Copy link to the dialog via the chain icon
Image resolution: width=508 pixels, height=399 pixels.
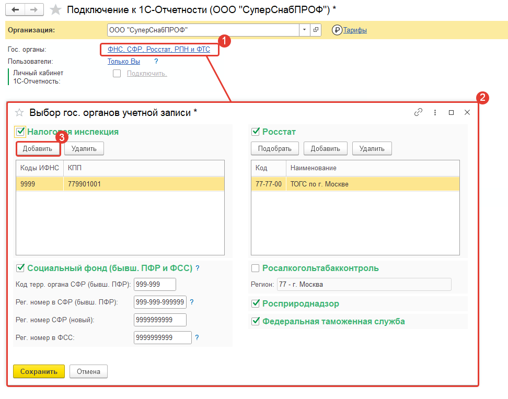418,112
